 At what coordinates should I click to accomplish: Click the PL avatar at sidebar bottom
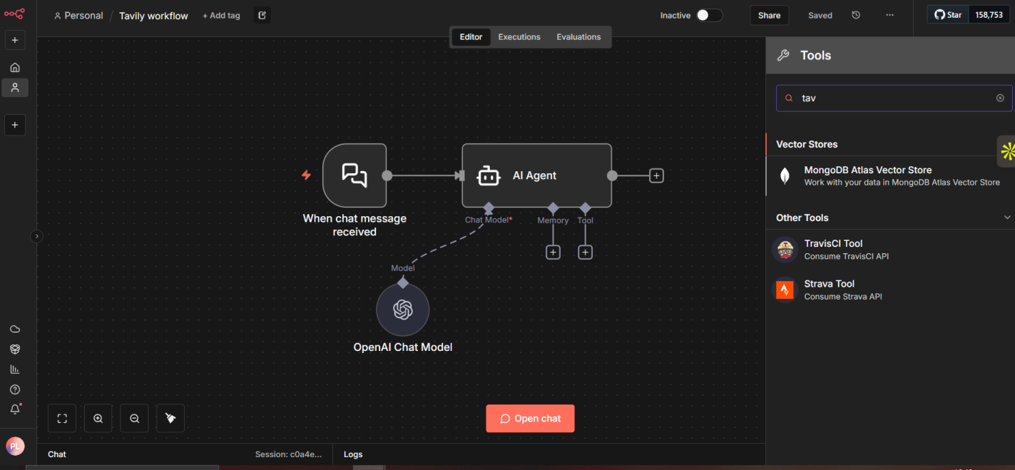tap(15, 445)
